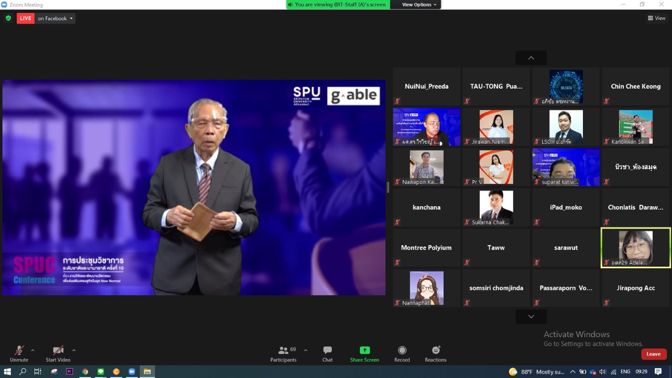Select the NuiNui_Preeda participant tile
The width and height of the screenshot is (672, 378).
[x=426, y=86]
